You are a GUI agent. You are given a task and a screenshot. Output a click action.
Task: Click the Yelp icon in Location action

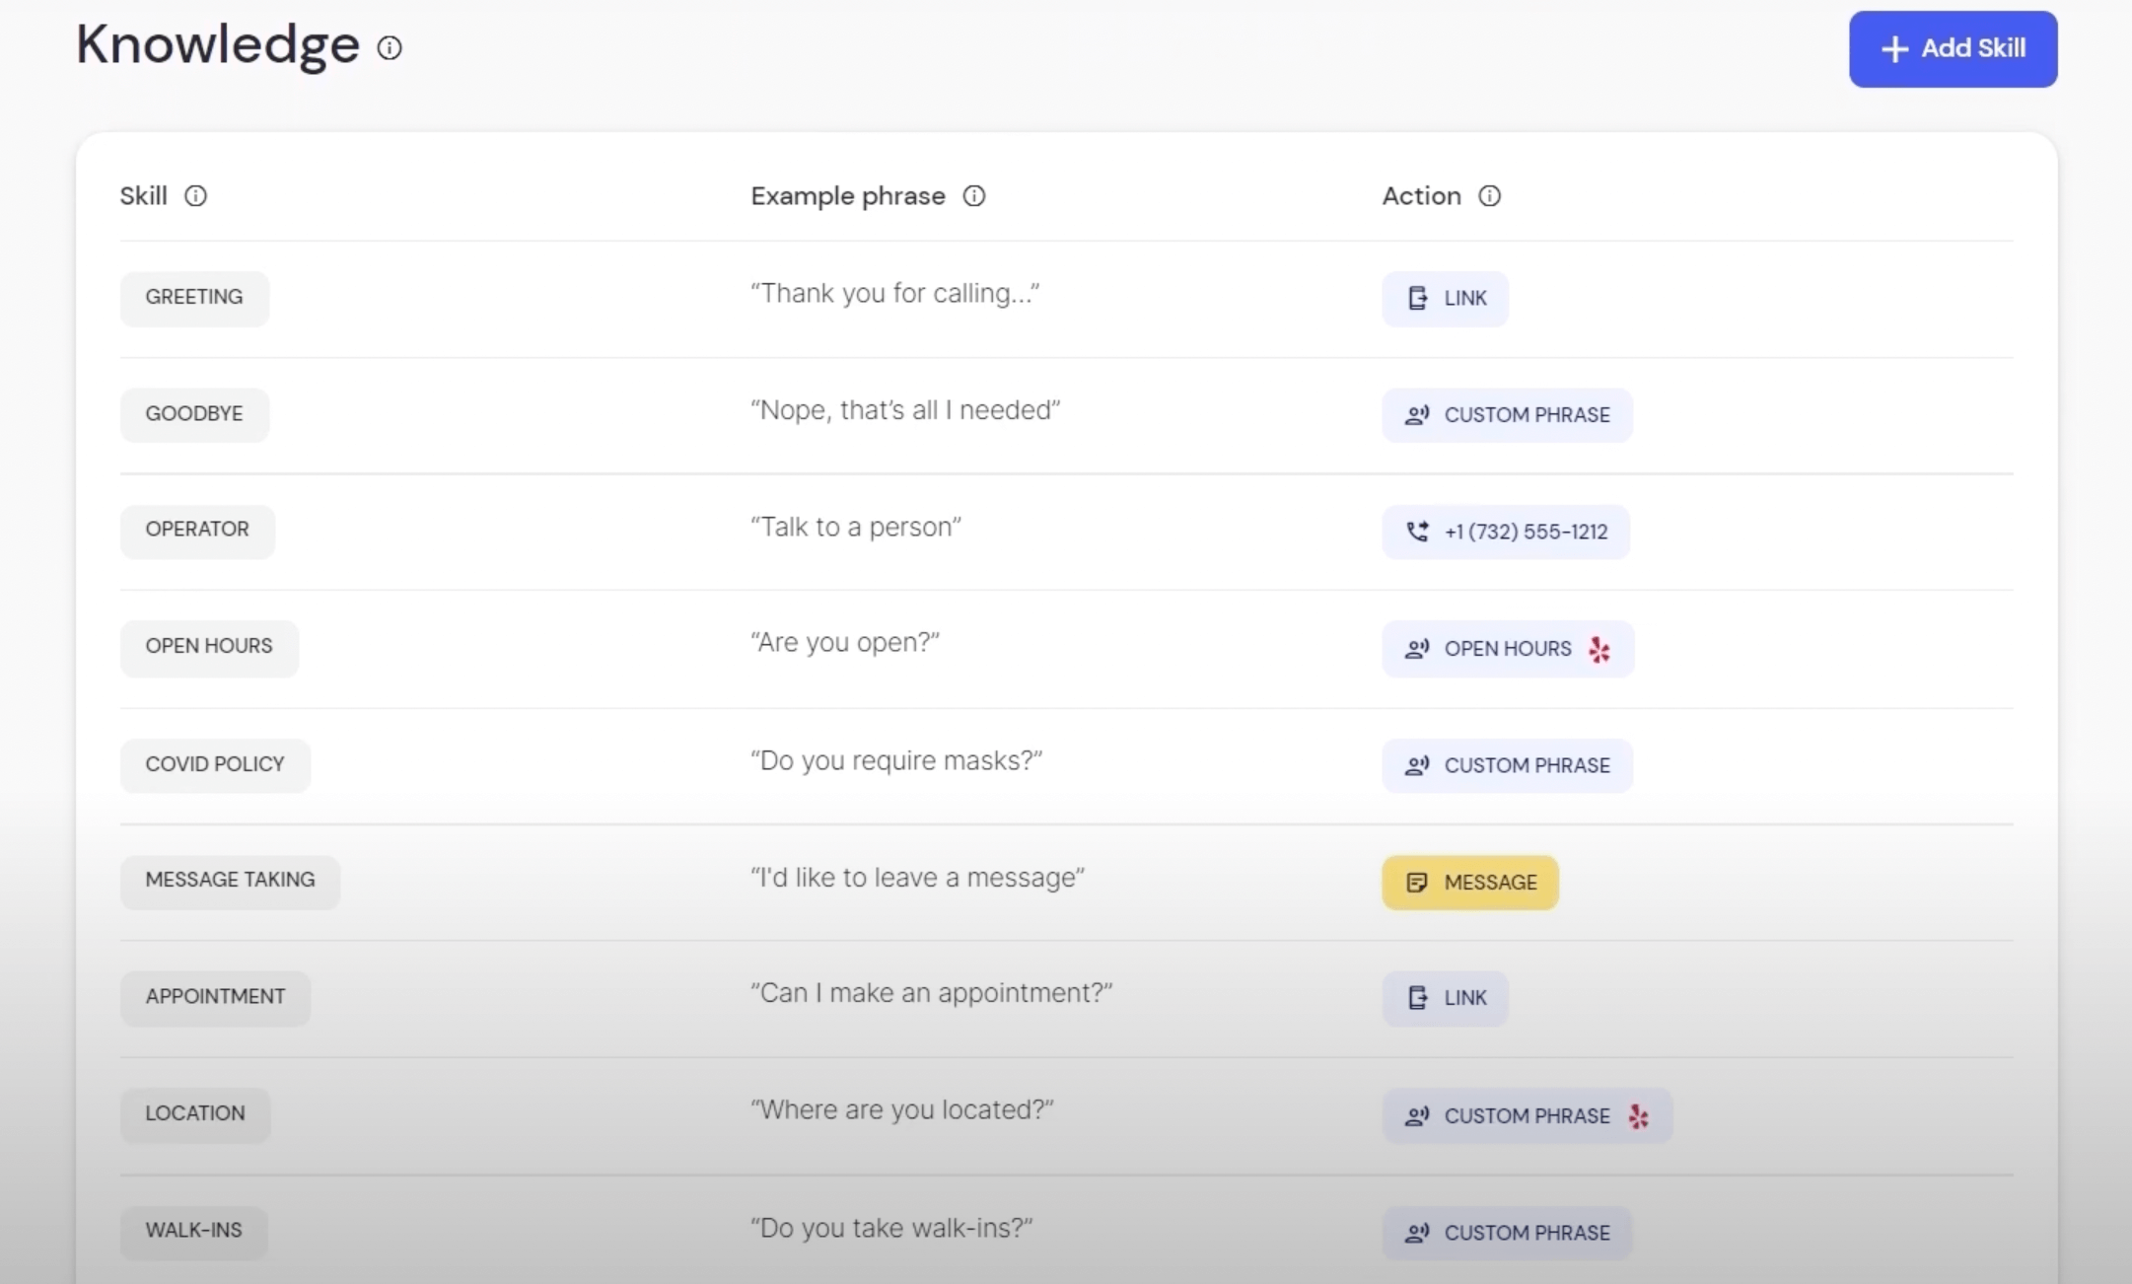1638,1116
